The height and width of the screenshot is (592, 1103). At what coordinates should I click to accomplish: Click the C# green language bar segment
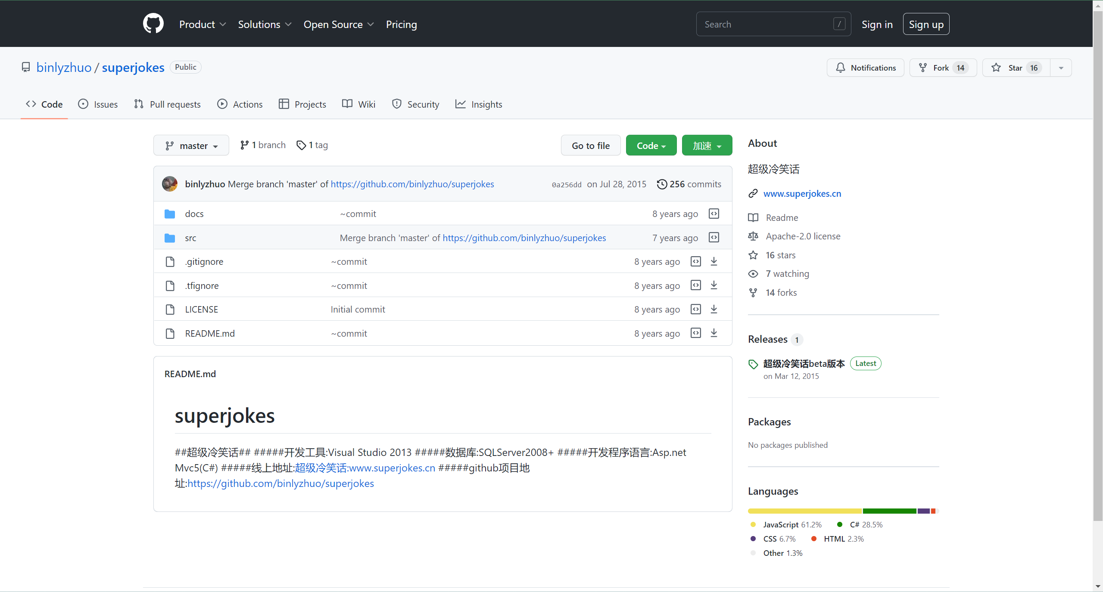(889, 511)
